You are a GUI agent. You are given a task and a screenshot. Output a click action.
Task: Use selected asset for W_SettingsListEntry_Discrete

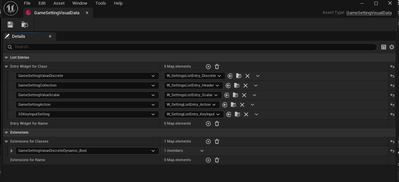pyautogui.click(x=230, y=76)
